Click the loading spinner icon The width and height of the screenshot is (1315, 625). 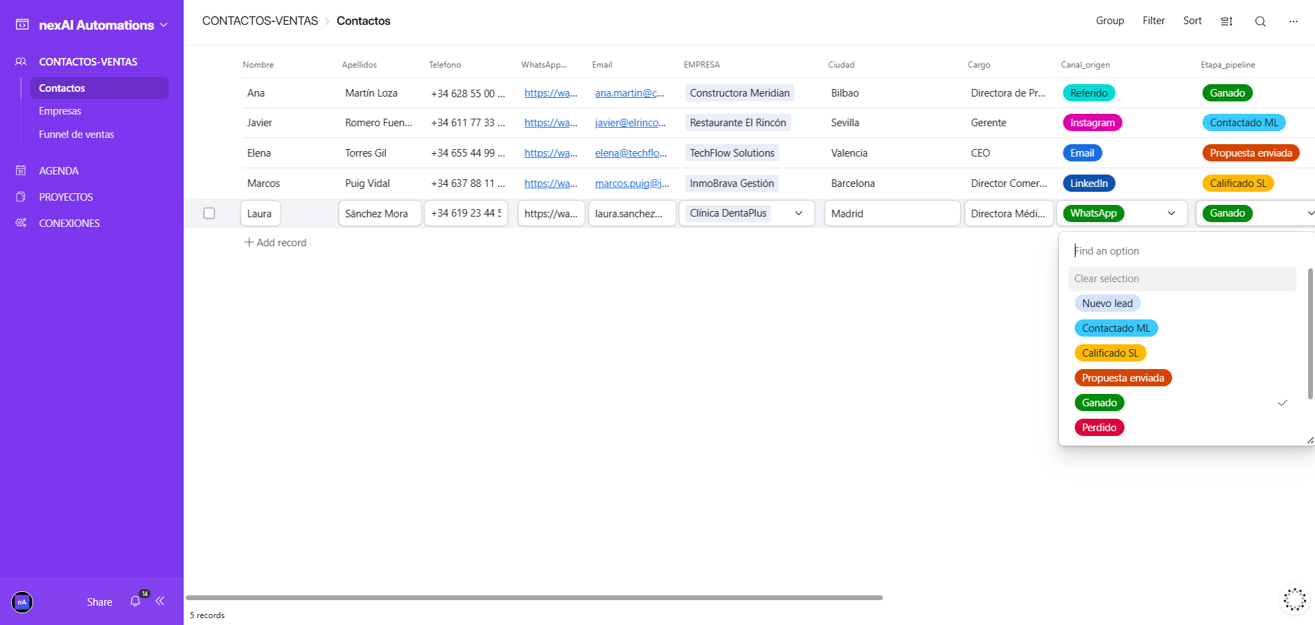[x=1294, y=599]
